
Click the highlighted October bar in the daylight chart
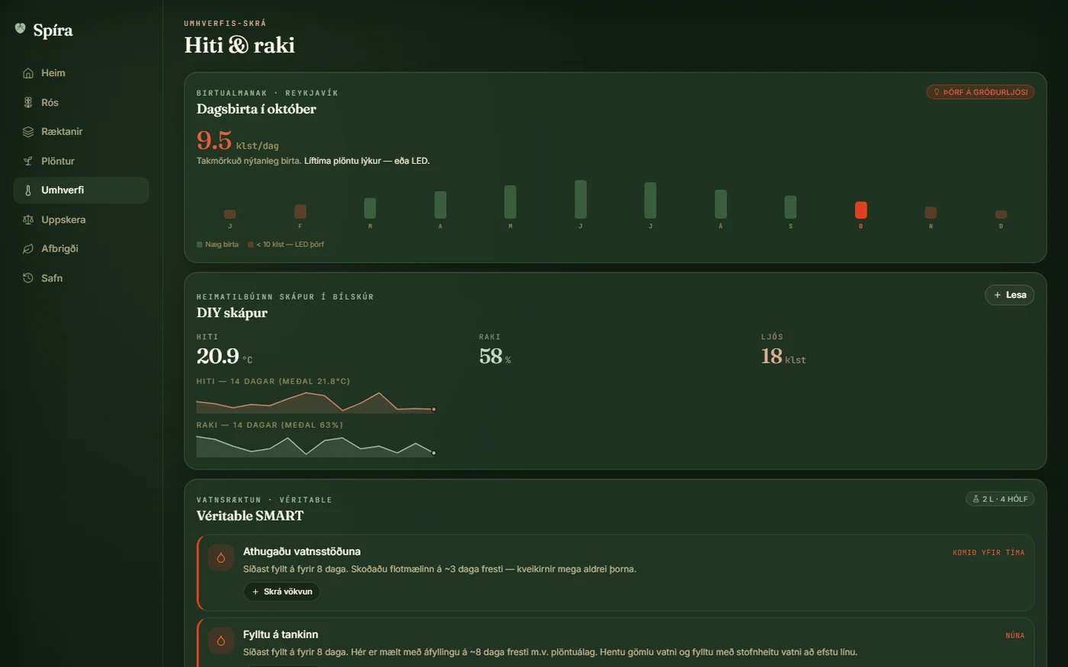(861, 210)
